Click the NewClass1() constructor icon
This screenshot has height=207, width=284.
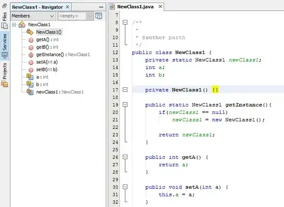30,32
